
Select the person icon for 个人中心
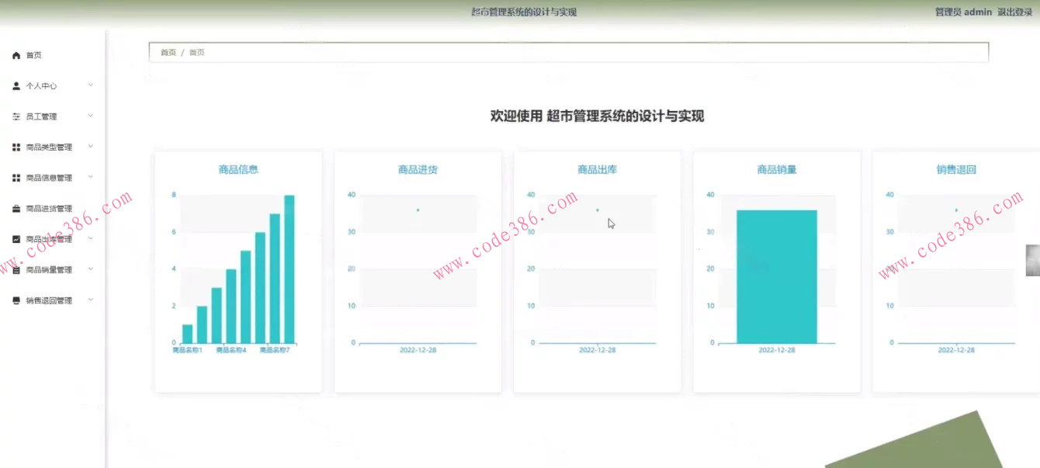coord(16,85)
